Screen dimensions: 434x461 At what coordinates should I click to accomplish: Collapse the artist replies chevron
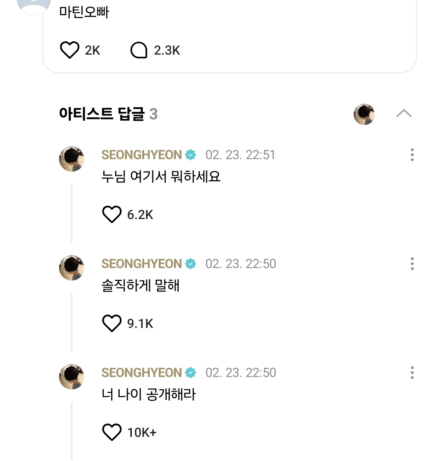[x=403, y=114]
